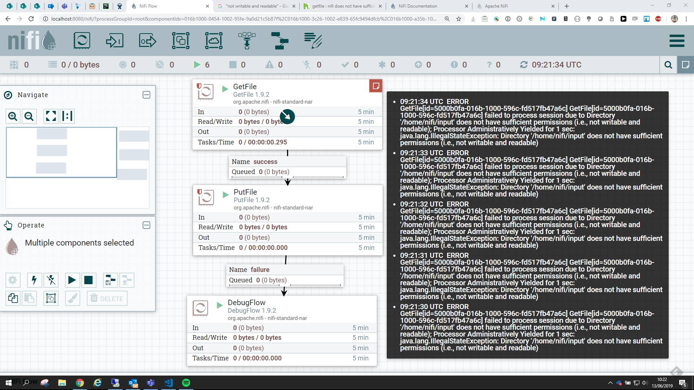Click the Output Port toolbar icon
Viewport: 694px width, 390px height.
pyautogui.click(x=147, y=41)
